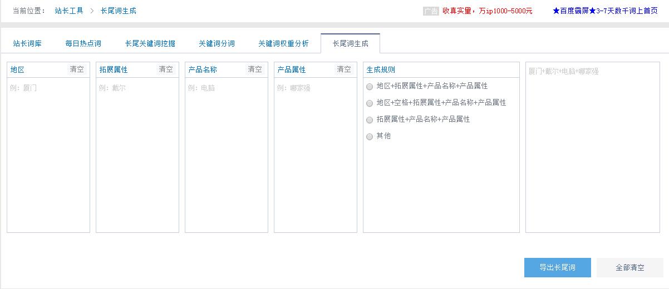This screenshot has height=289, width=669.
Task: Open the 站长工具 breadcrumb link
Action: 69,11
